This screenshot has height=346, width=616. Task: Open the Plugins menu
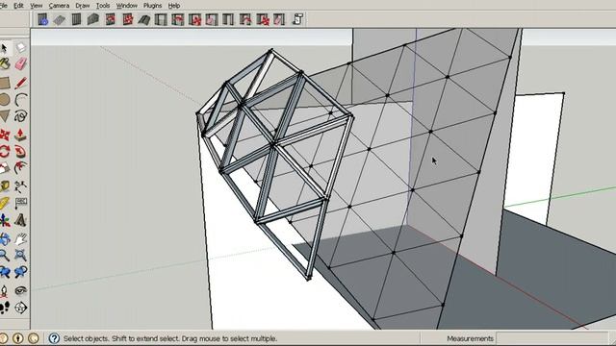pos(152,6)
